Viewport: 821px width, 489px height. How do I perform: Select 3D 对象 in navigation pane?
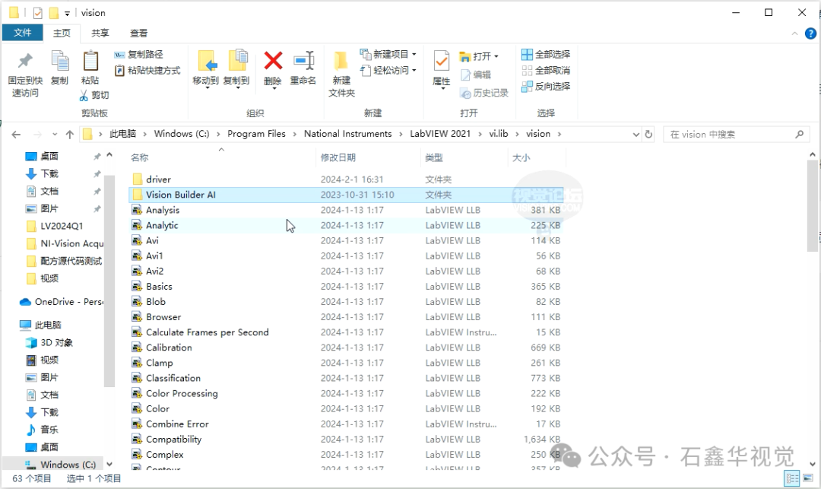pos(49,342)
